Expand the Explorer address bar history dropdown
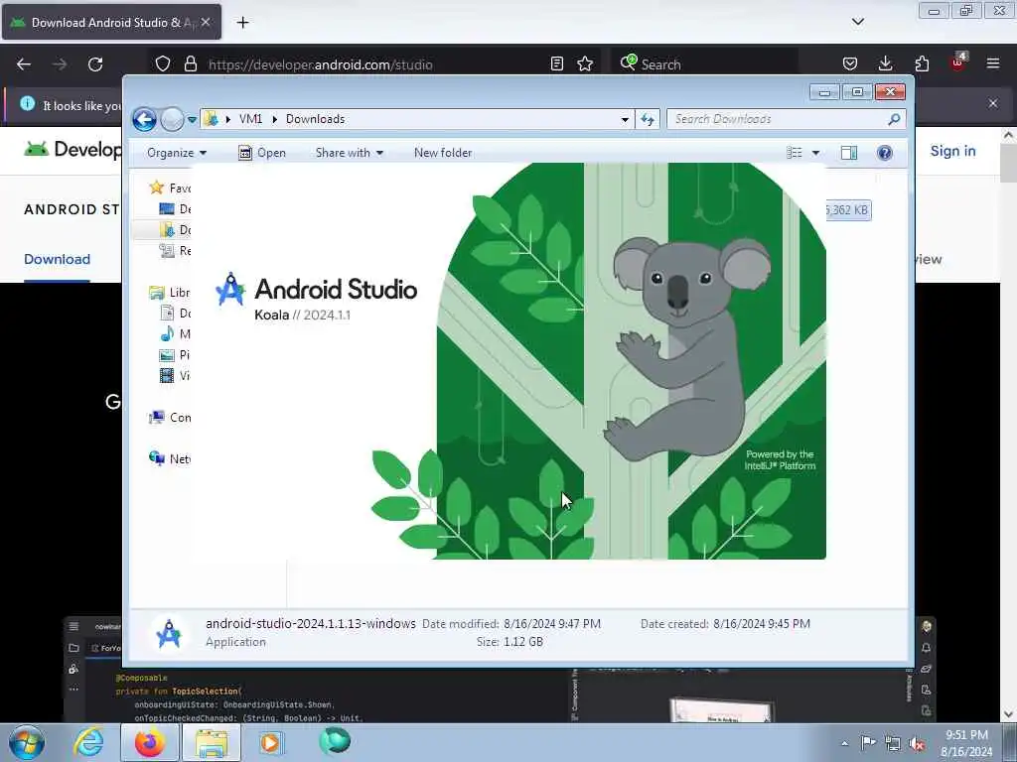 [x=625, y=119]
